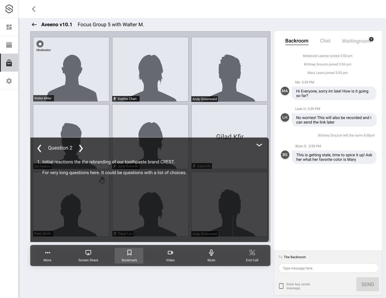Click the top bar back chevron
386x298 pixels.
34,9
